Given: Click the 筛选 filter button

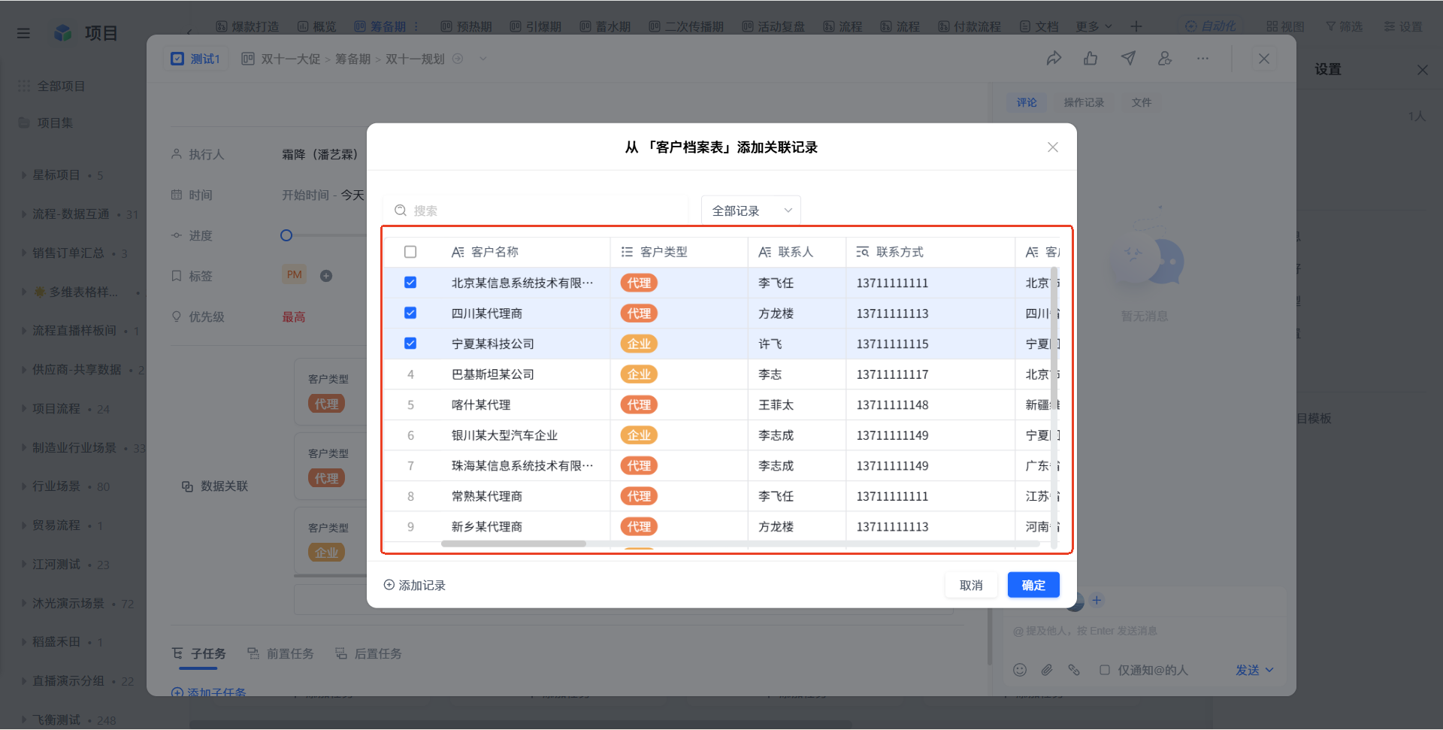Looking at the screenshot, I should 1345,26.
